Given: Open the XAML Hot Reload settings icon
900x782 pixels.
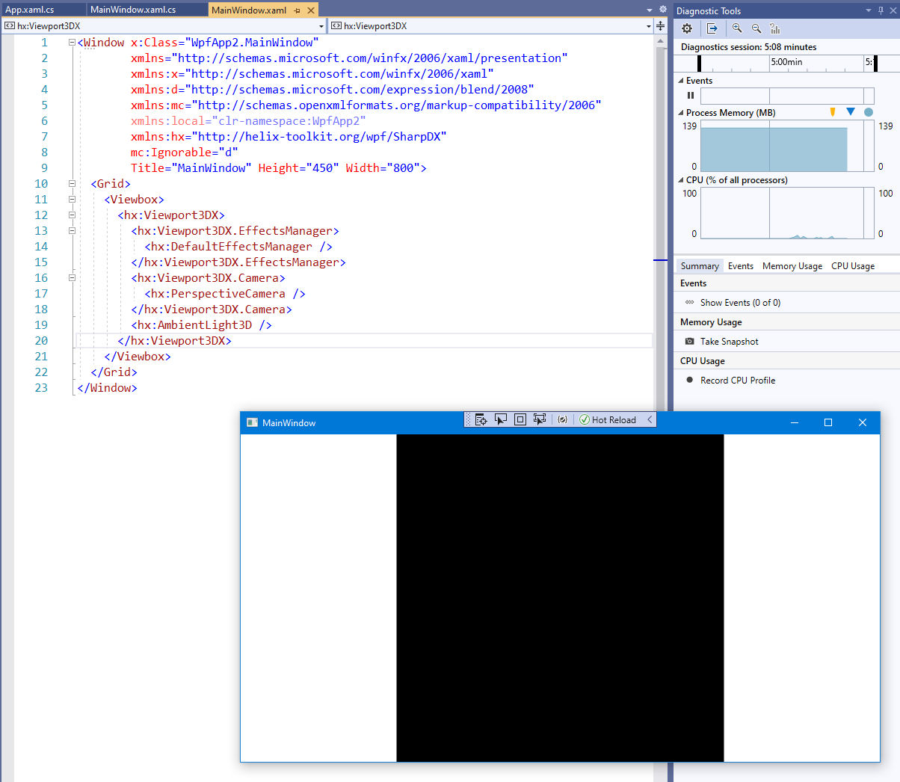Looking at the screenshot, I should pyautogui.click(x=562, y=419).
